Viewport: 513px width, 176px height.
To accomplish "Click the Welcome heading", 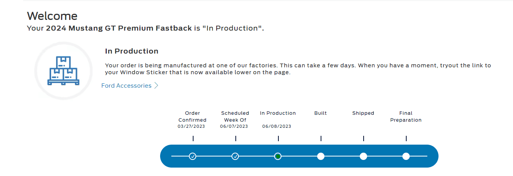I will [52, 16].
